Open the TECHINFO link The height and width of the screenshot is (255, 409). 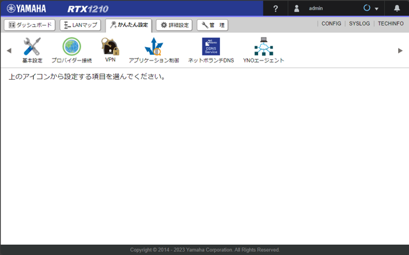(390, 24)
